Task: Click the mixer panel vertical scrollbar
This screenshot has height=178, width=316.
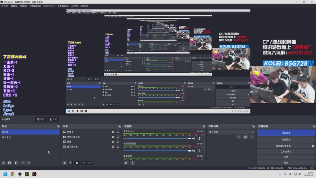Action: (204, 142)
